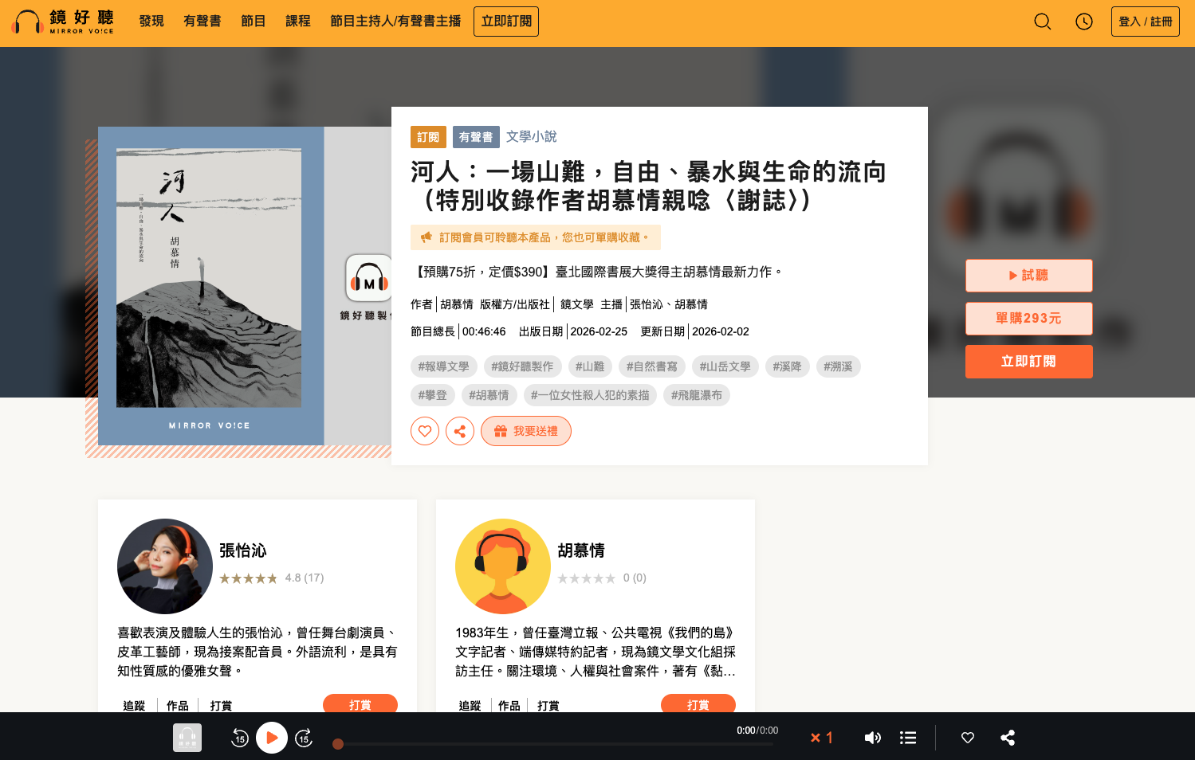This screenshot has width=1195, height=760.
Task: Open 節目 menu
Action: pos(254,22)
